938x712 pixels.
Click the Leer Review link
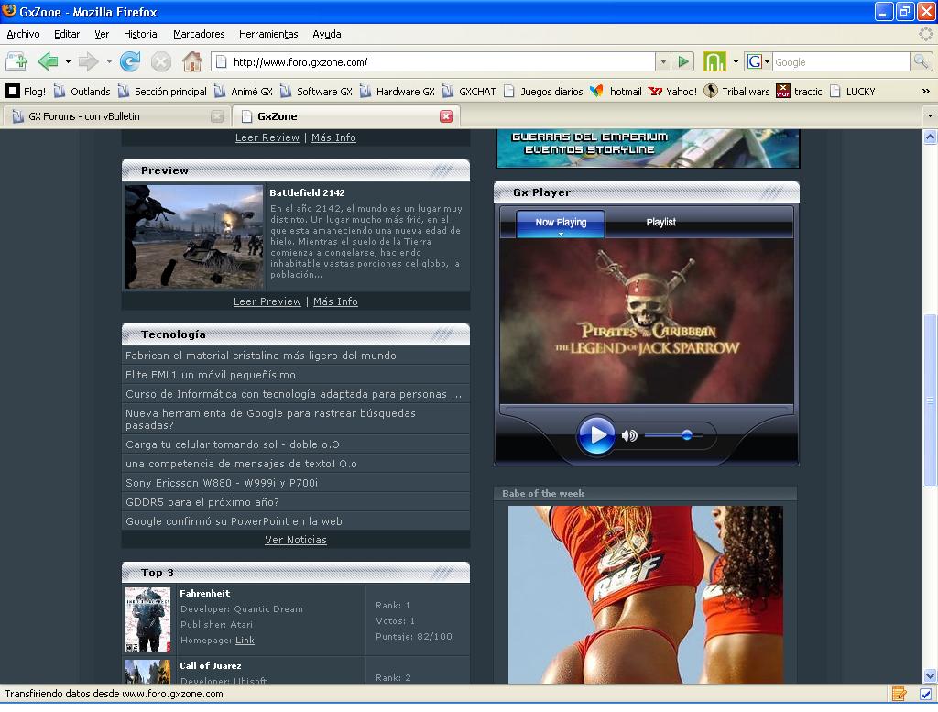point(267,137)
